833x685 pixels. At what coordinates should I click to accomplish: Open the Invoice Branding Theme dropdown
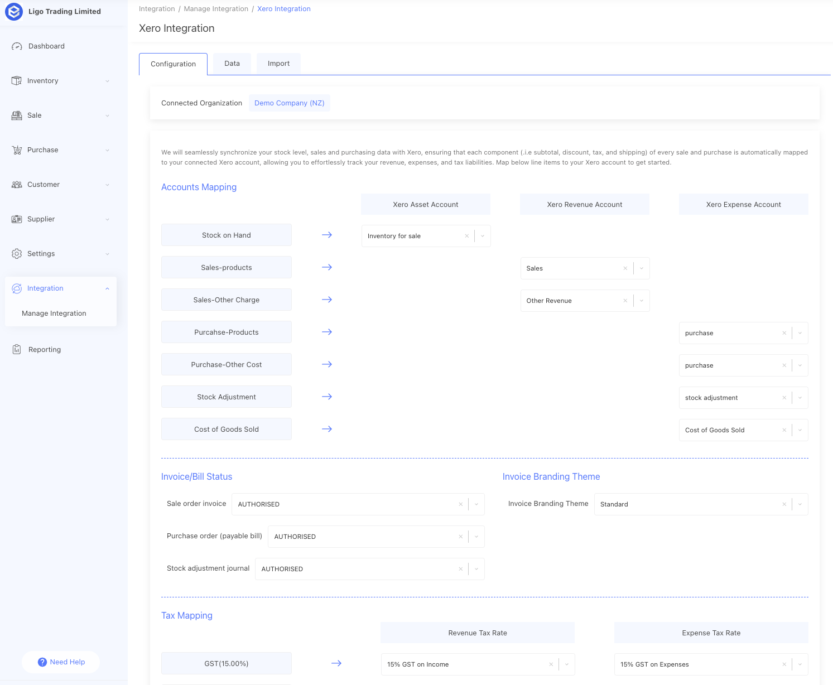(x=800, y=504)
